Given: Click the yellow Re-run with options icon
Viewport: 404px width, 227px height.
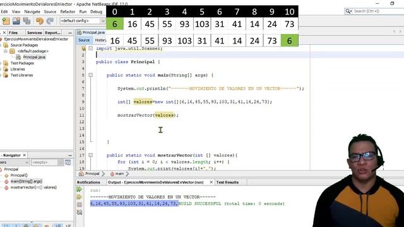Looking at the screenshot, I should click(79, 197).
